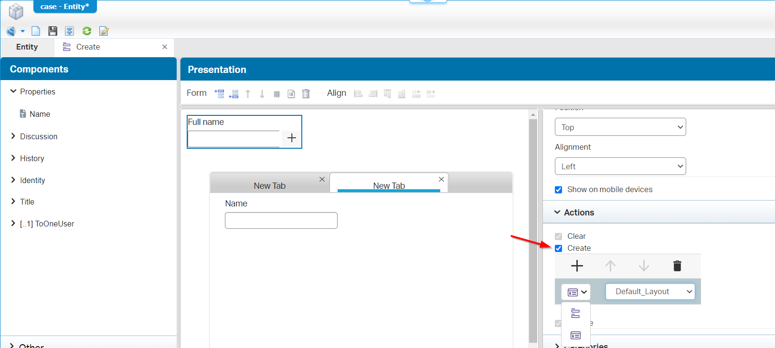Screen dimensions: 775x348
Task: Click the plus button beside Full name field
Action: pyautogui.click(x=292, y=138)
